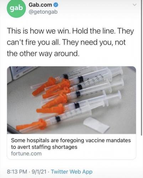The height and width of the screenshot is (178, 143).
Task: Open the green Gab profile avatar
Action: click(16, 8)
